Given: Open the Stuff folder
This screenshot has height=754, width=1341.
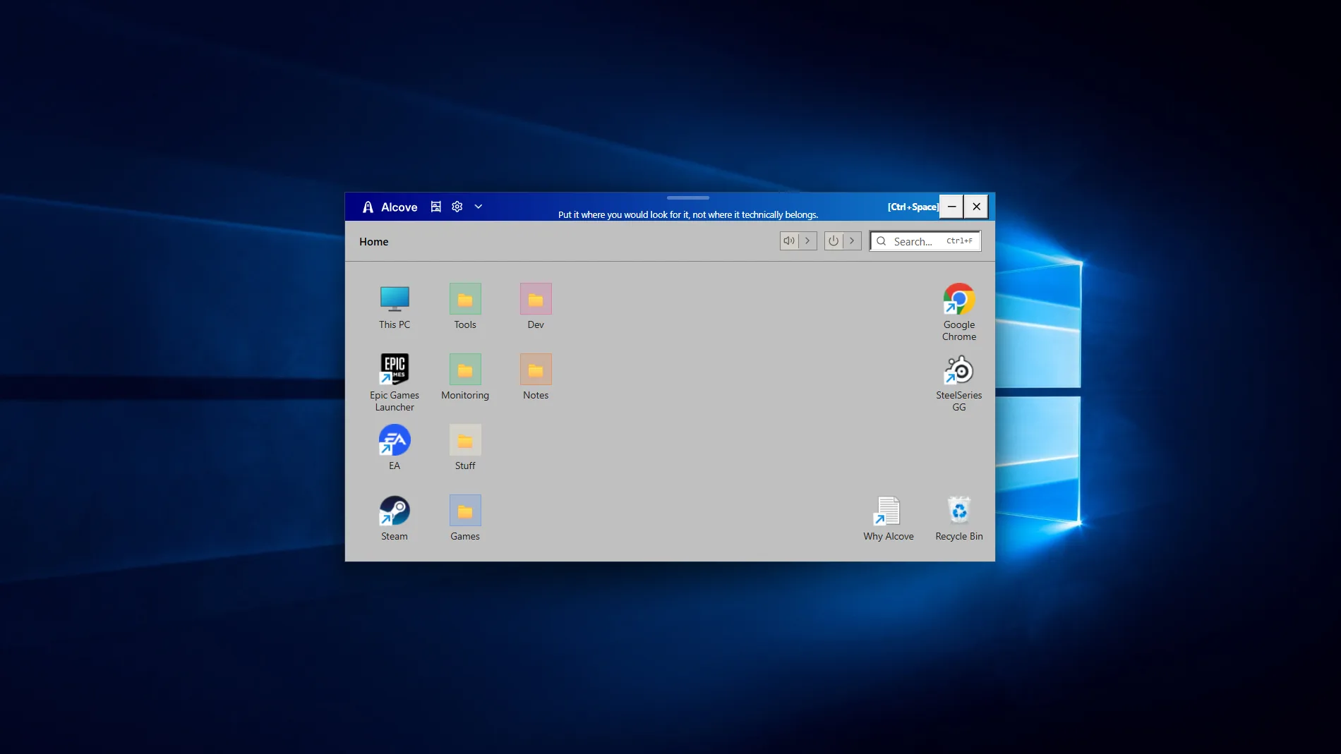Looking at the screenshot, I should [465, 448].
